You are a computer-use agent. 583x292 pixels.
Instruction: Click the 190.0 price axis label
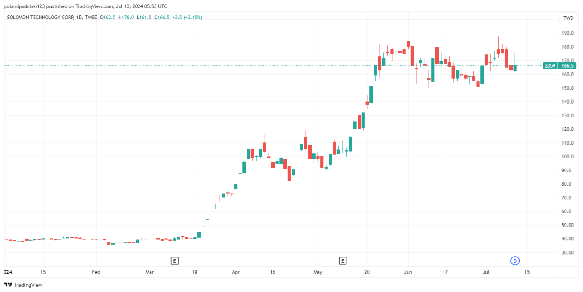coord(567,33)
